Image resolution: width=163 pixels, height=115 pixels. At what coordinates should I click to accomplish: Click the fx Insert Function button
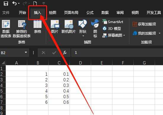coord(65,53)
